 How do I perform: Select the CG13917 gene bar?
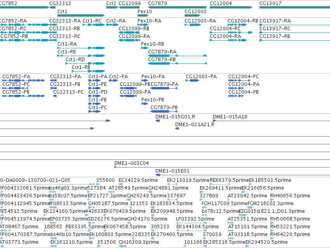[x=295, y=7]
